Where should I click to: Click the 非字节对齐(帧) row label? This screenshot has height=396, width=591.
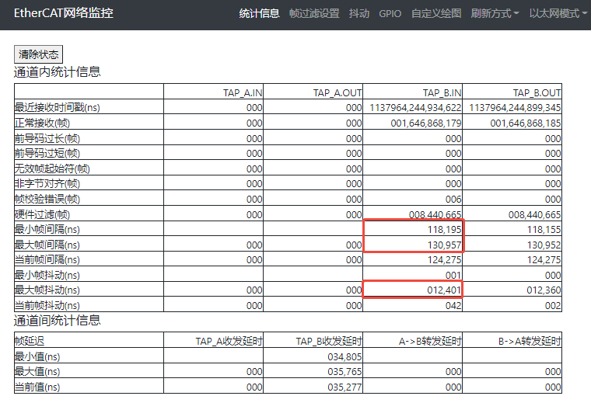pos(47,184)
